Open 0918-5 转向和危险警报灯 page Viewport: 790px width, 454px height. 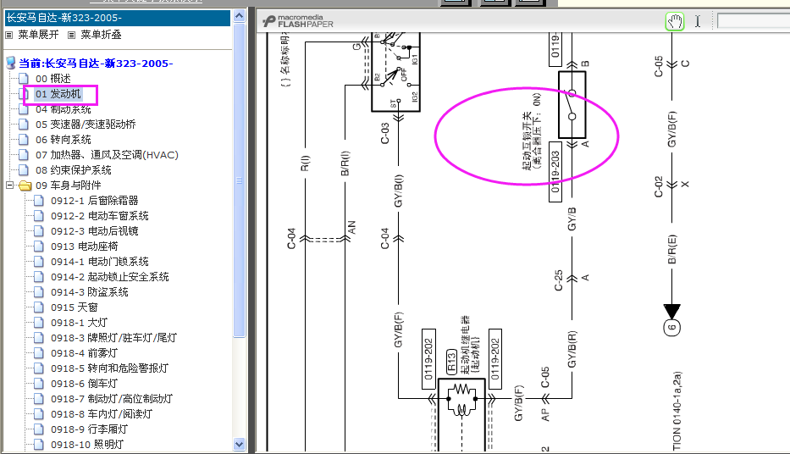[x=109, y=368]
